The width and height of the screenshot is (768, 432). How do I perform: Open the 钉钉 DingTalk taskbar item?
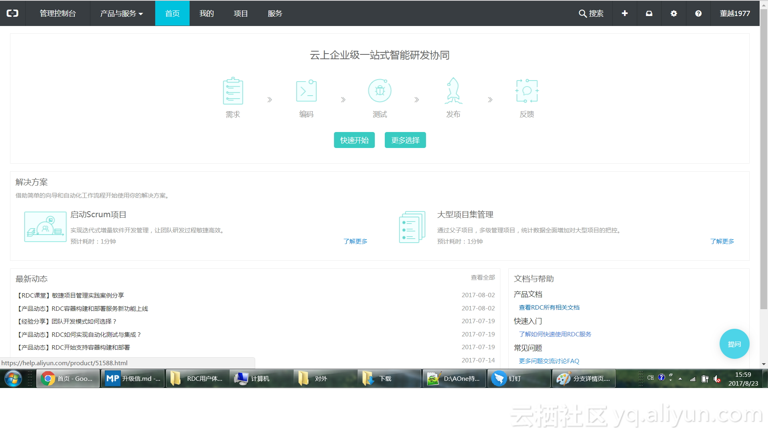519,378
